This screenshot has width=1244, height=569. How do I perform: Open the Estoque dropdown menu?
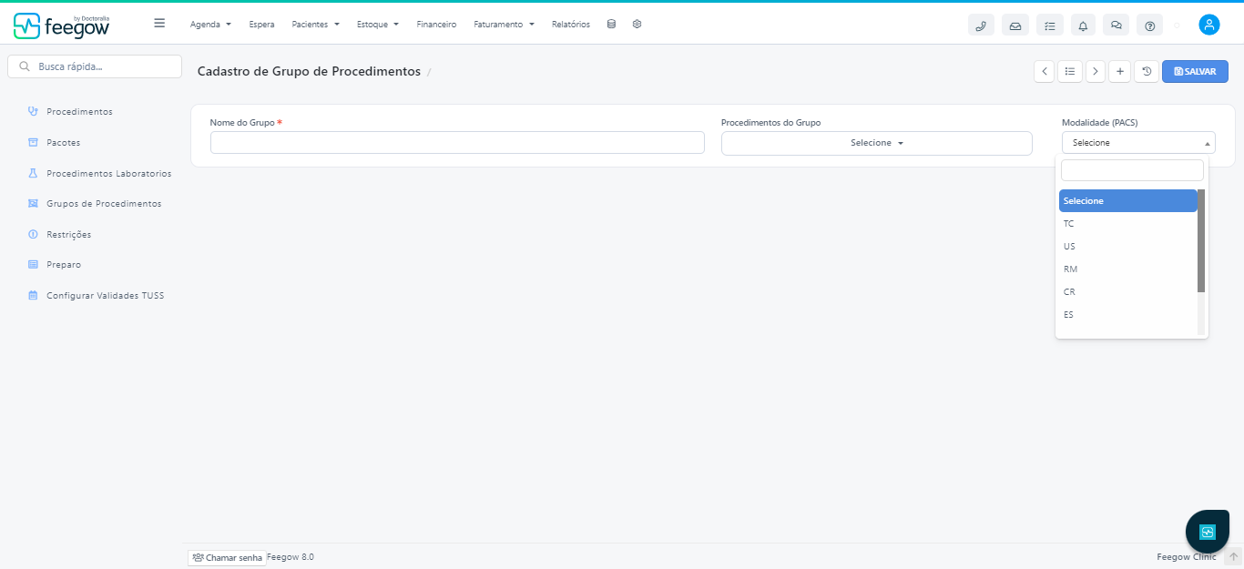tap(378, 25)
